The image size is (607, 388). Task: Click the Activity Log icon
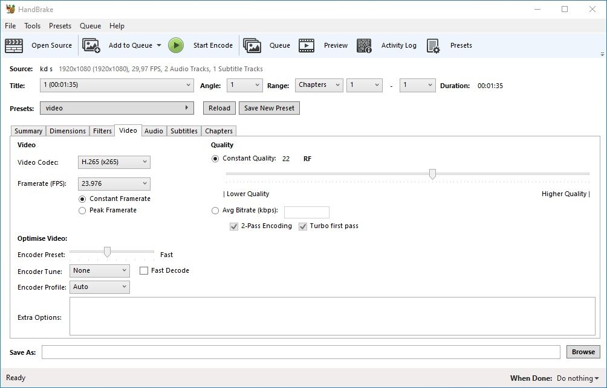click(364, 46)
